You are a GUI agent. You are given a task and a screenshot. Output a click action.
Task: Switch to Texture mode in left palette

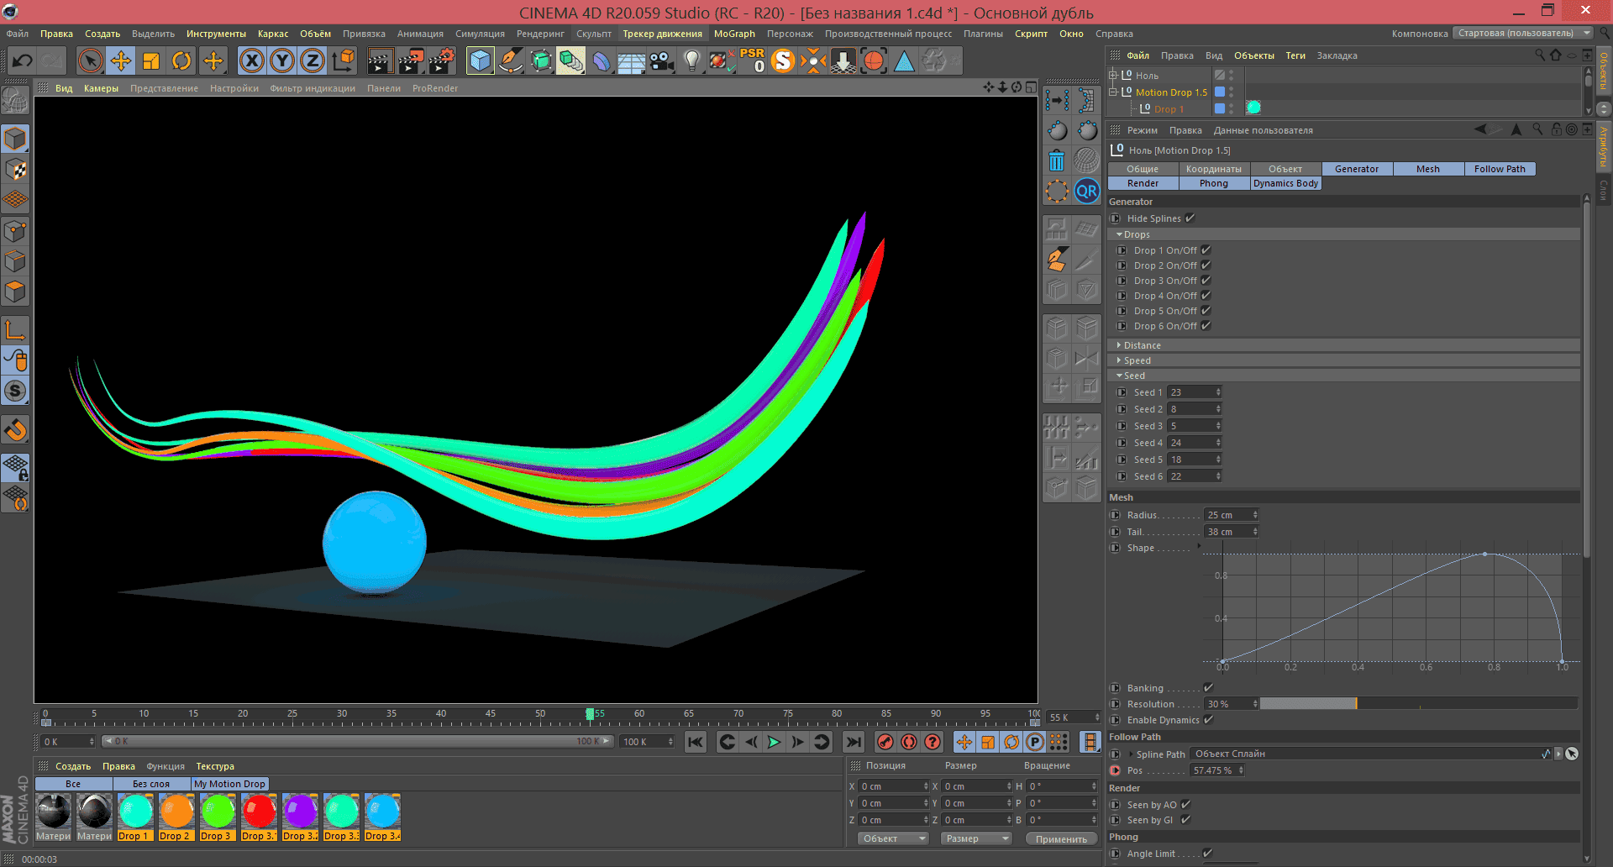16,170
